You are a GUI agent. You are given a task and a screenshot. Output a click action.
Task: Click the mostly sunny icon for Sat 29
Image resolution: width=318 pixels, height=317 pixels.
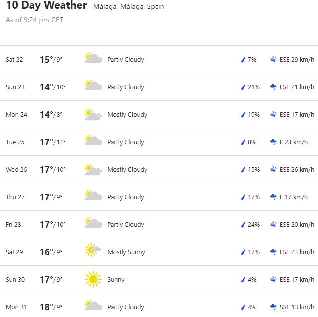click(x=93, y=251)
